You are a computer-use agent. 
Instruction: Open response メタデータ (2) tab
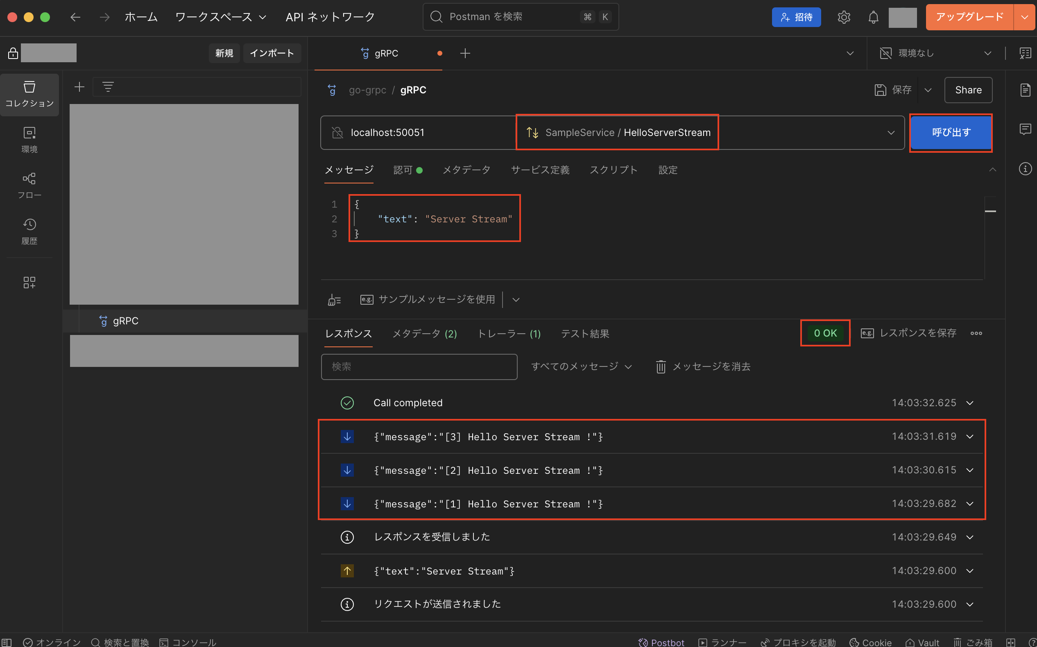click(424, 333)
